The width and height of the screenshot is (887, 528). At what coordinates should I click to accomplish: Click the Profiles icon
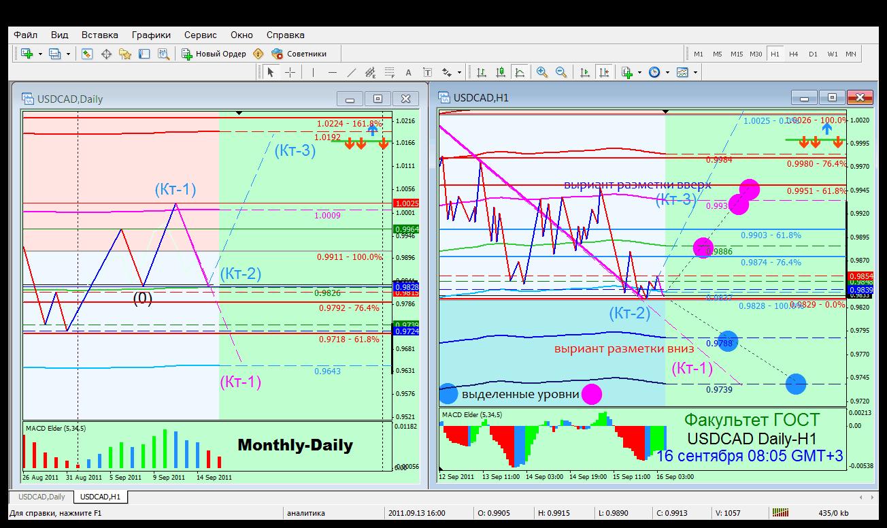tap(55, 54)
